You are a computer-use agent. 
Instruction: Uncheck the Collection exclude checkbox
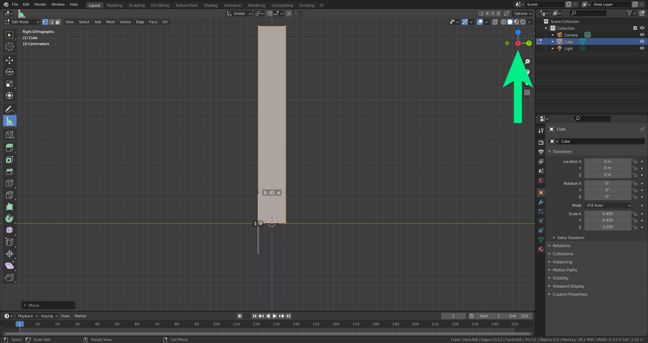[635, 28]
